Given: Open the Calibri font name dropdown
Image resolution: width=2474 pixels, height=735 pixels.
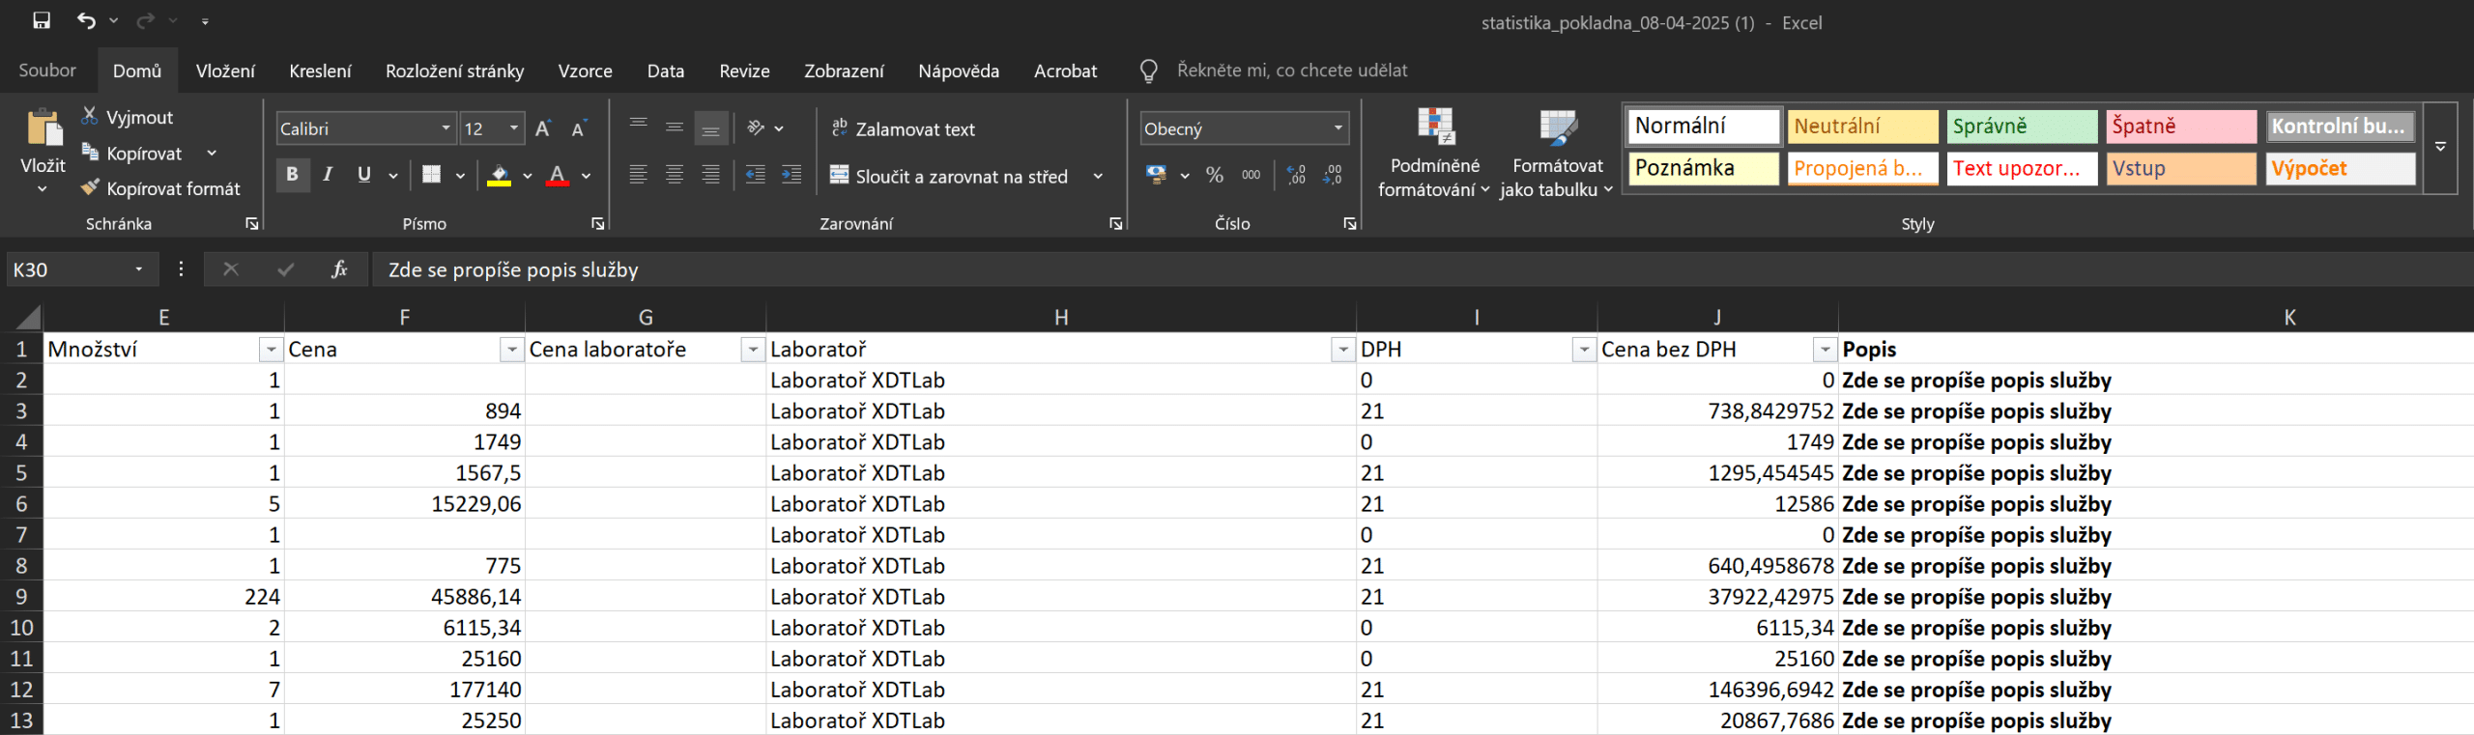Looking at the screenshot, I should coord(446,128).
